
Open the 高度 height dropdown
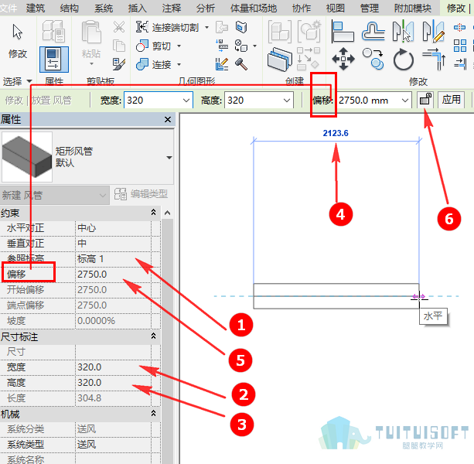[x=287, y=100]
